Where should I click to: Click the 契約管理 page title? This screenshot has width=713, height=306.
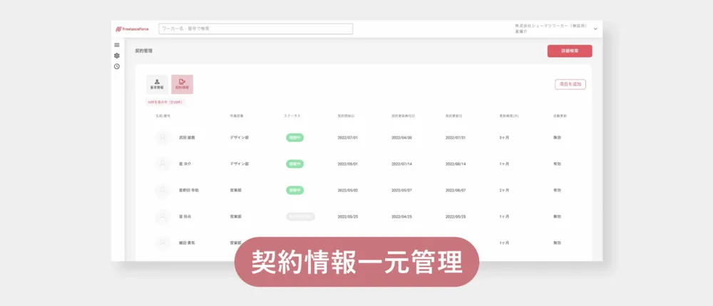144,51
